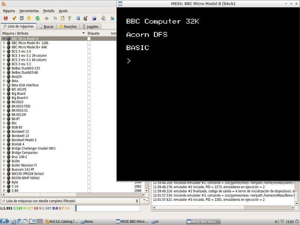Open the 'Lista de máquinas con detalle completo' dropdown
The height and width of the screenshot is (225, 300).
pos(70,201)
